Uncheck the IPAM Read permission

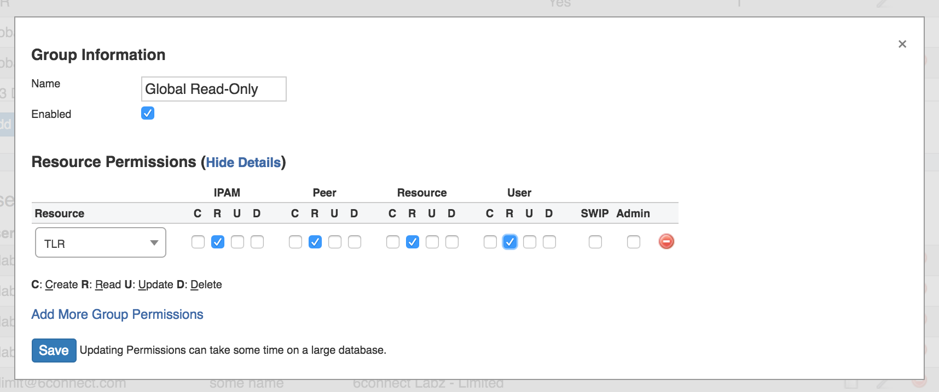click(218, 242)
